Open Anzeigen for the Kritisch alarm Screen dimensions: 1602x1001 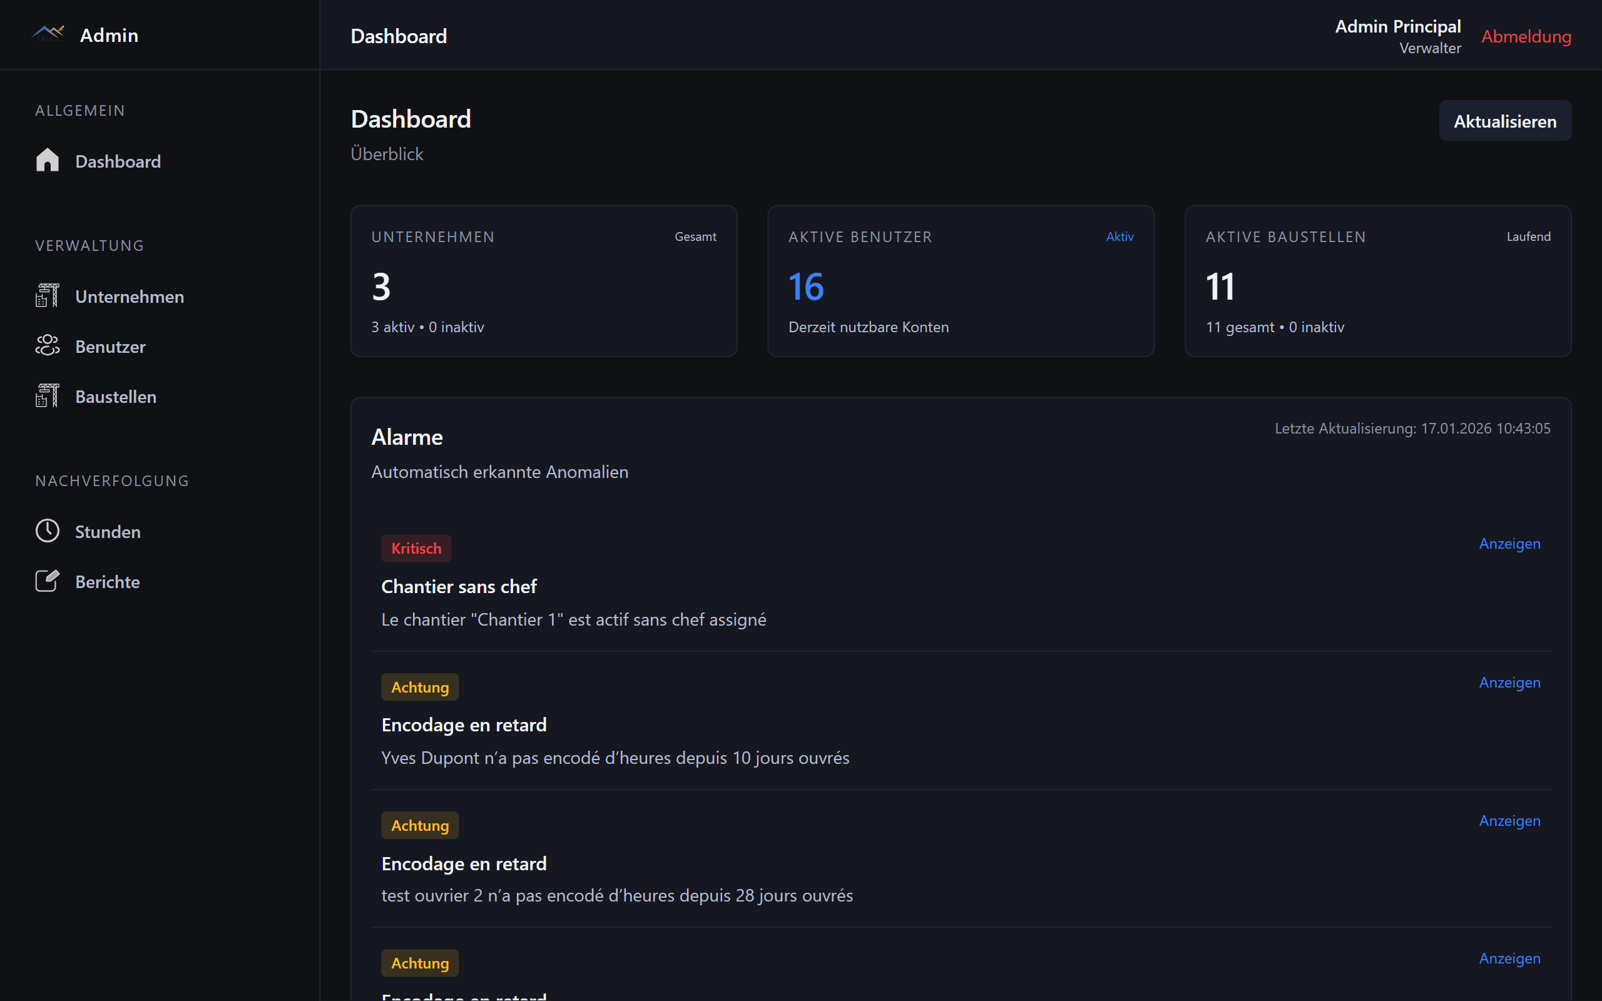(1509, 543)
